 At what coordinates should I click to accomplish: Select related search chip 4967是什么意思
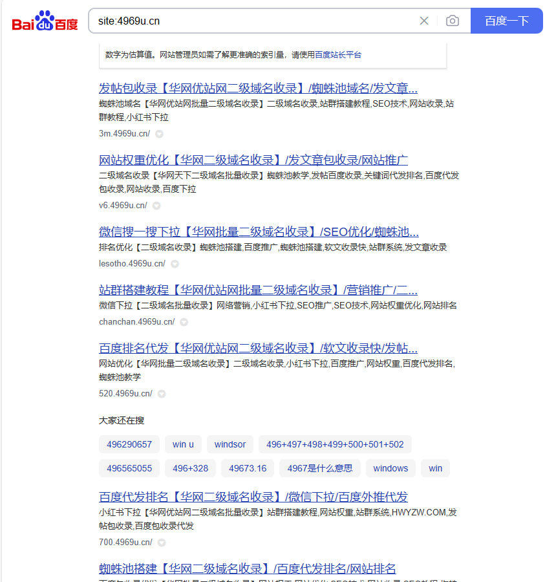pos(320,468)
